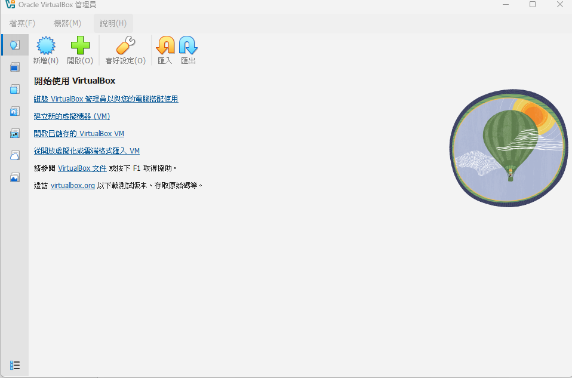Click the hot air balloon welcome illustration

click(x=509, y=148)
